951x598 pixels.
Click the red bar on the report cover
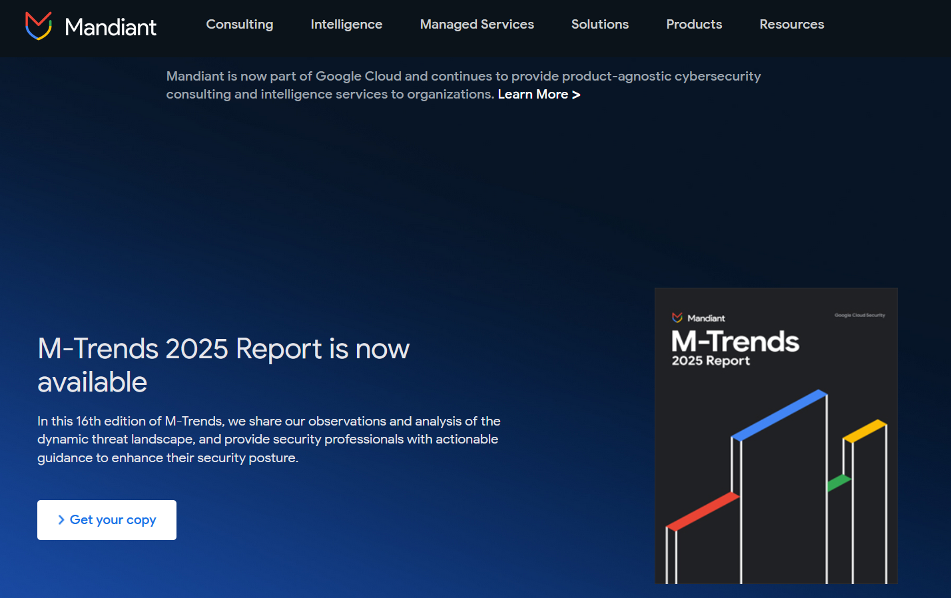pos(703,511)
